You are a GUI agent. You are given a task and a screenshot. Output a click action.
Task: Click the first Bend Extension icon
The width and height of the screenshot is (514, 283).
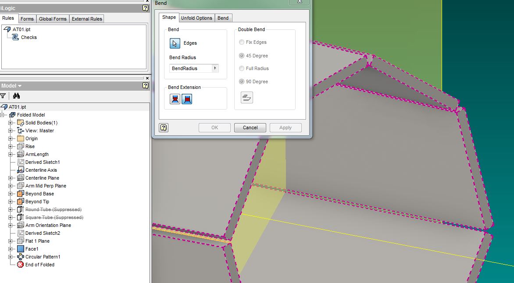(x=174, y=99)
